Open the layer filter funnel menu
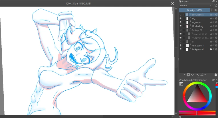 click(215, 5)
